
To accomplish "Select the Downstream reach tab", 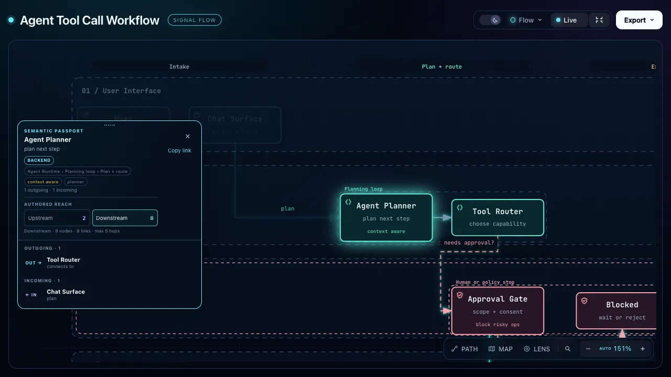I will coord(125,218).
